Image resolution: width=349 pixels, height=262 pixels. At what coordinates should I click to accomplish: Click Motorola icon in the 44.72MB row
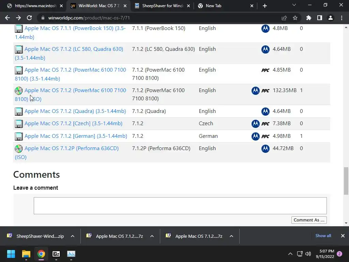pyautogui.click(x=265, y=149)
